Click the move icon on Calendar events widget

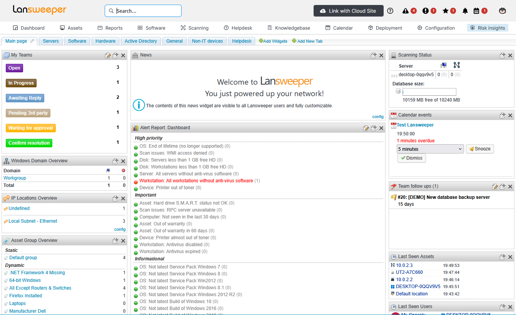tap(503, 115)
